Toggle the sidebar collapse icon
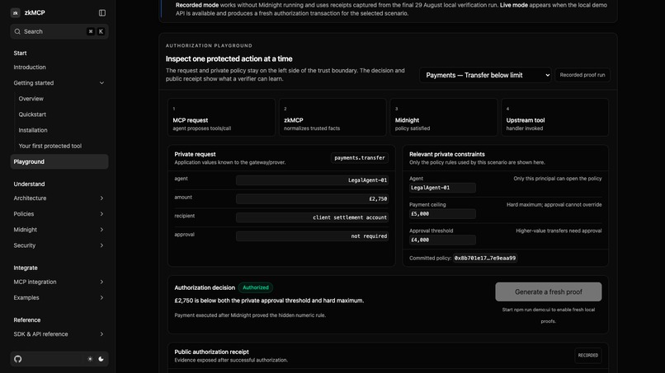This screenshot has width=665, height=373. (102, 12)
